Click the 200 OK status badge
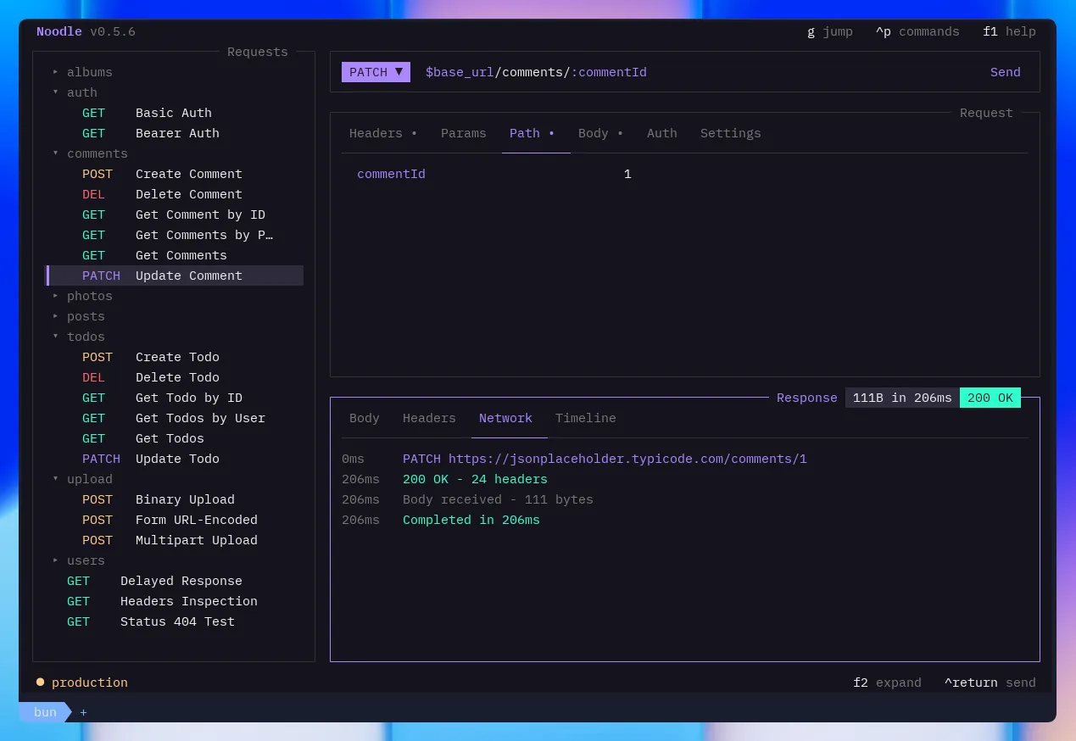The height and width of the screenshot is (741, 1076). tap(990, 398)
